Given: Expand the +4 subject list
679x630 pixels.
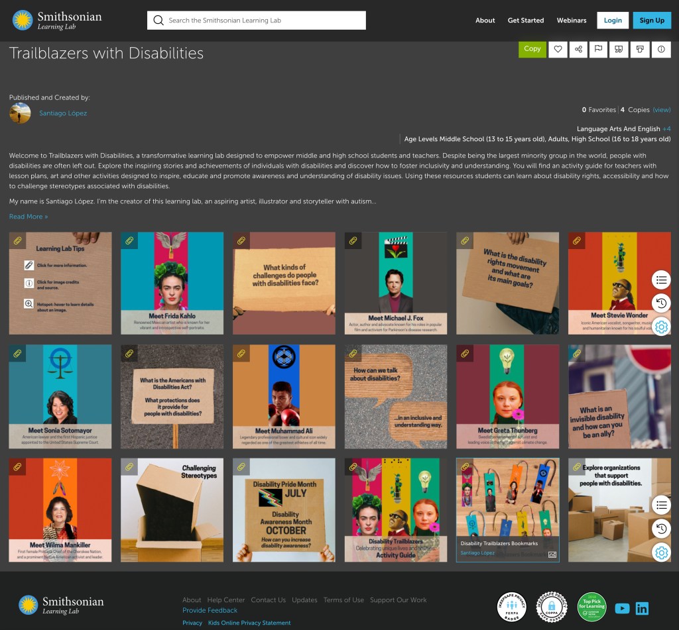Looking at the screenshot, I should click(666, 129).
